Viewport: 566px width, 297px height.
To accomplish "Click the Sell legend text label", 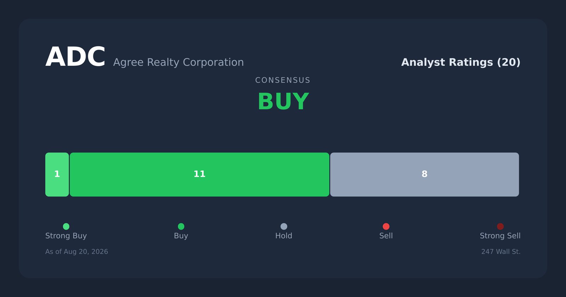I will (x=386, y=236).
